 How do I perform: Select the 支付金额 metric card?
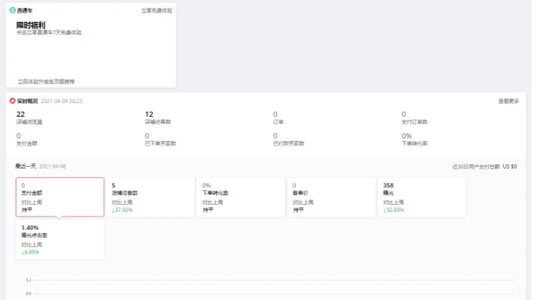(60, 197)
